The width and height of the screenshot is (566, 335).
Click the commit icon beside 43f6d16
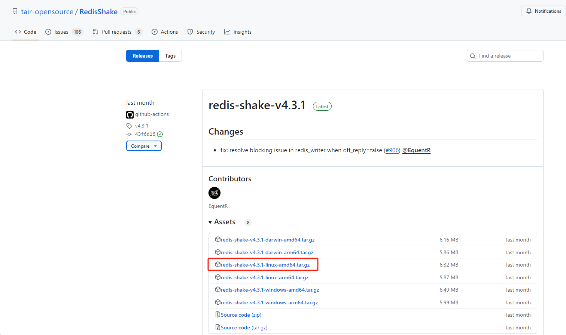pos(129,134)
